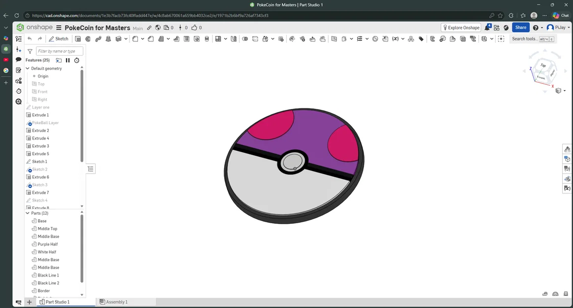
Task: Click the browser refresh button
Action: tap(16, 15)
